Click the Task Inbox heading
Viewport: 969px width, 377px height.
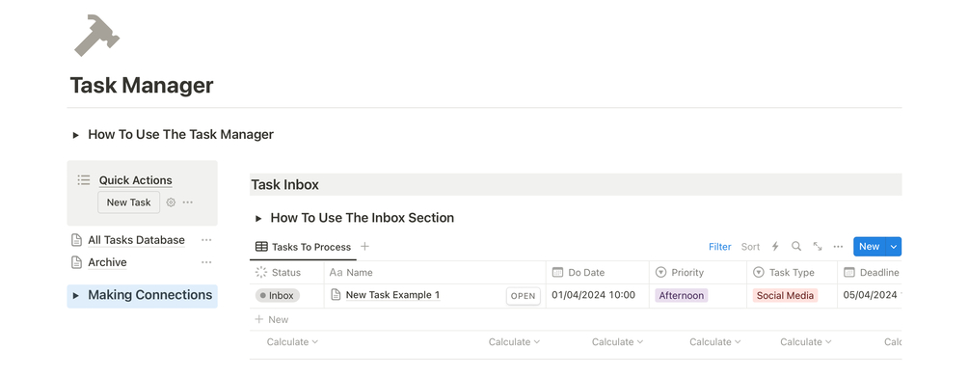284,184
